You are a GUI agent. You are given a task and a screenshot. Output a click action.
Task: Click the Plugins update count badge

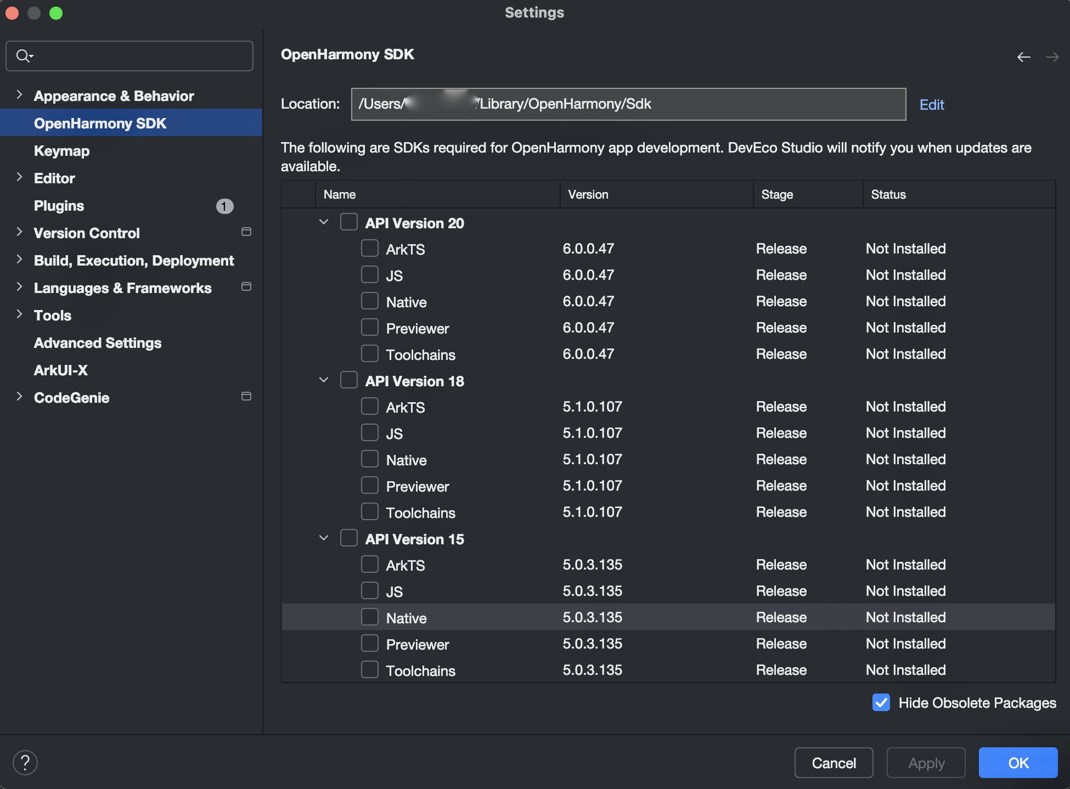(x=224, y=206)
